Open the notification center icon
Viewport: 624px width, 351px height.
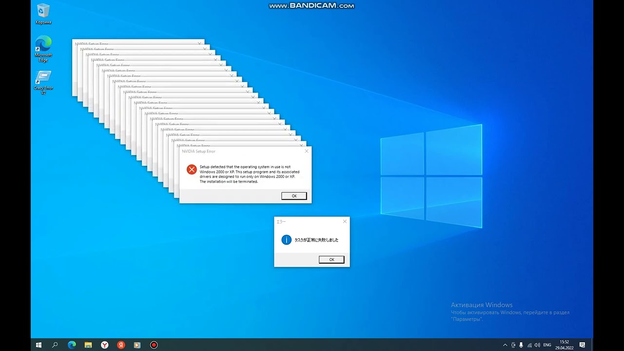pyautogui.click(x=582, y=345)
